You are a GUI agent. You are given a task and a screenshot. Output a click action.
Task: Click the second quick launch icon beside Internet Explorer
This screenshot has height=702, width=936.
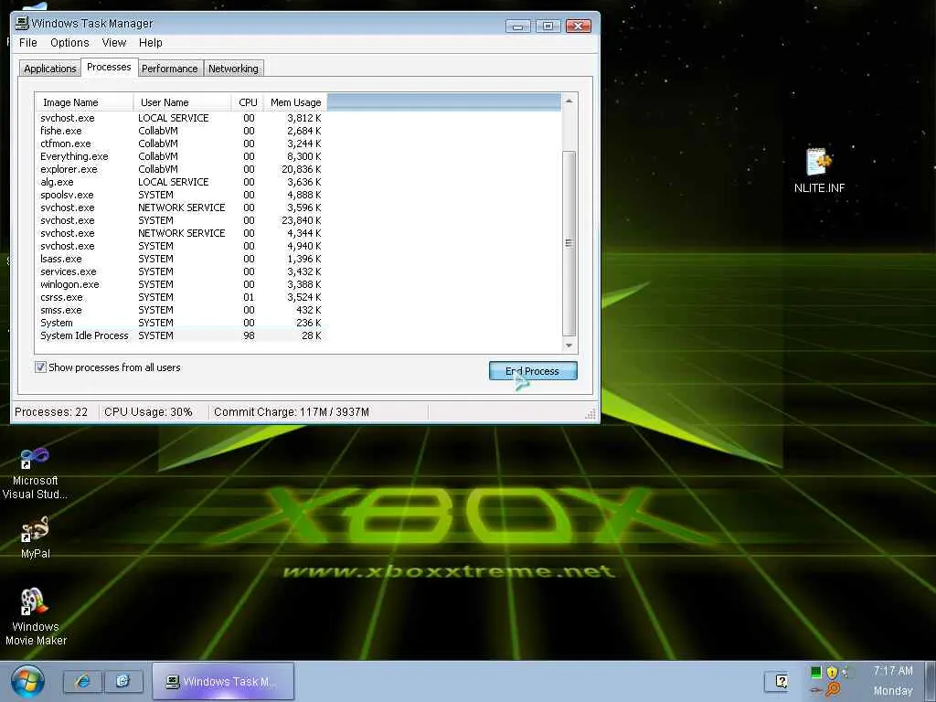tap(123, 681)
